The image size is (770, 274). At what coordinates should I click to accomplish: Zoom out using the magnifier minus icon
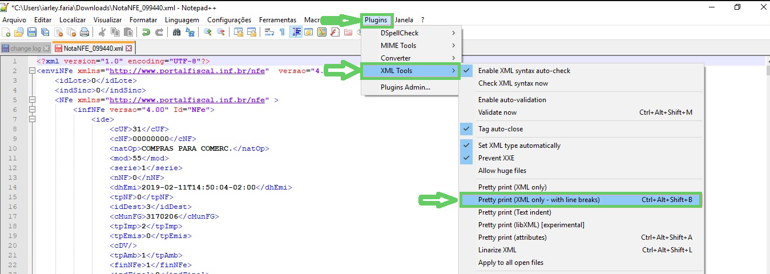point(221,32)
